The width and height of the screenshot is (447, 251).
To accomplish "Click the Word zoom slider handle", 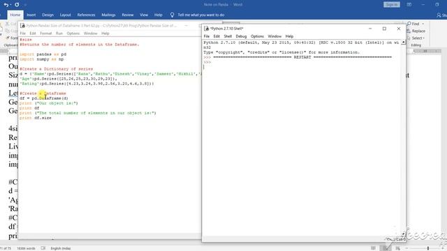I will [427, 248].
